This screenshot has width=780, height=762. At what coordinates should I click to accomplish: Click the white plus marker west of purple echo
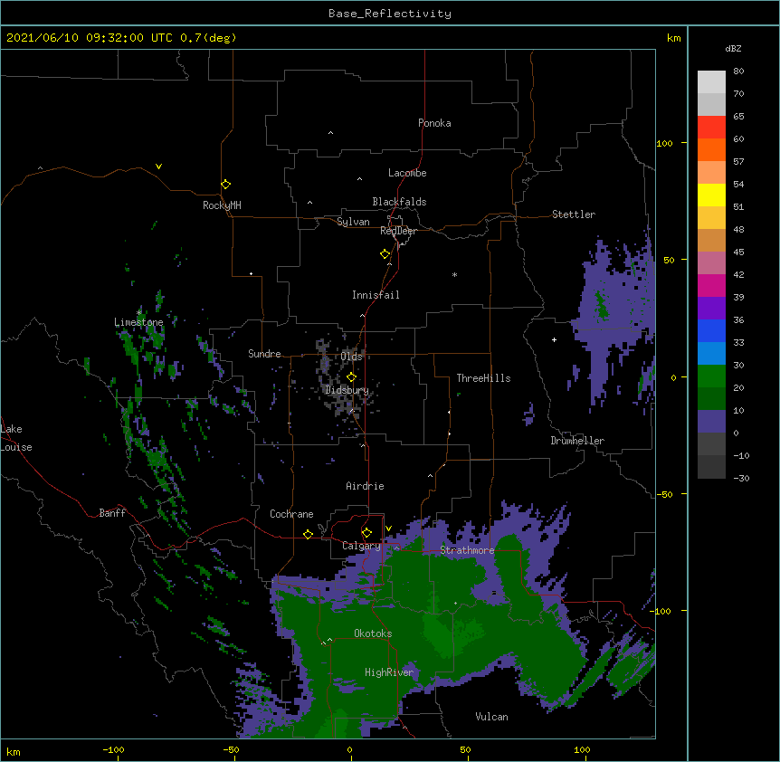(x=554, y=339)
